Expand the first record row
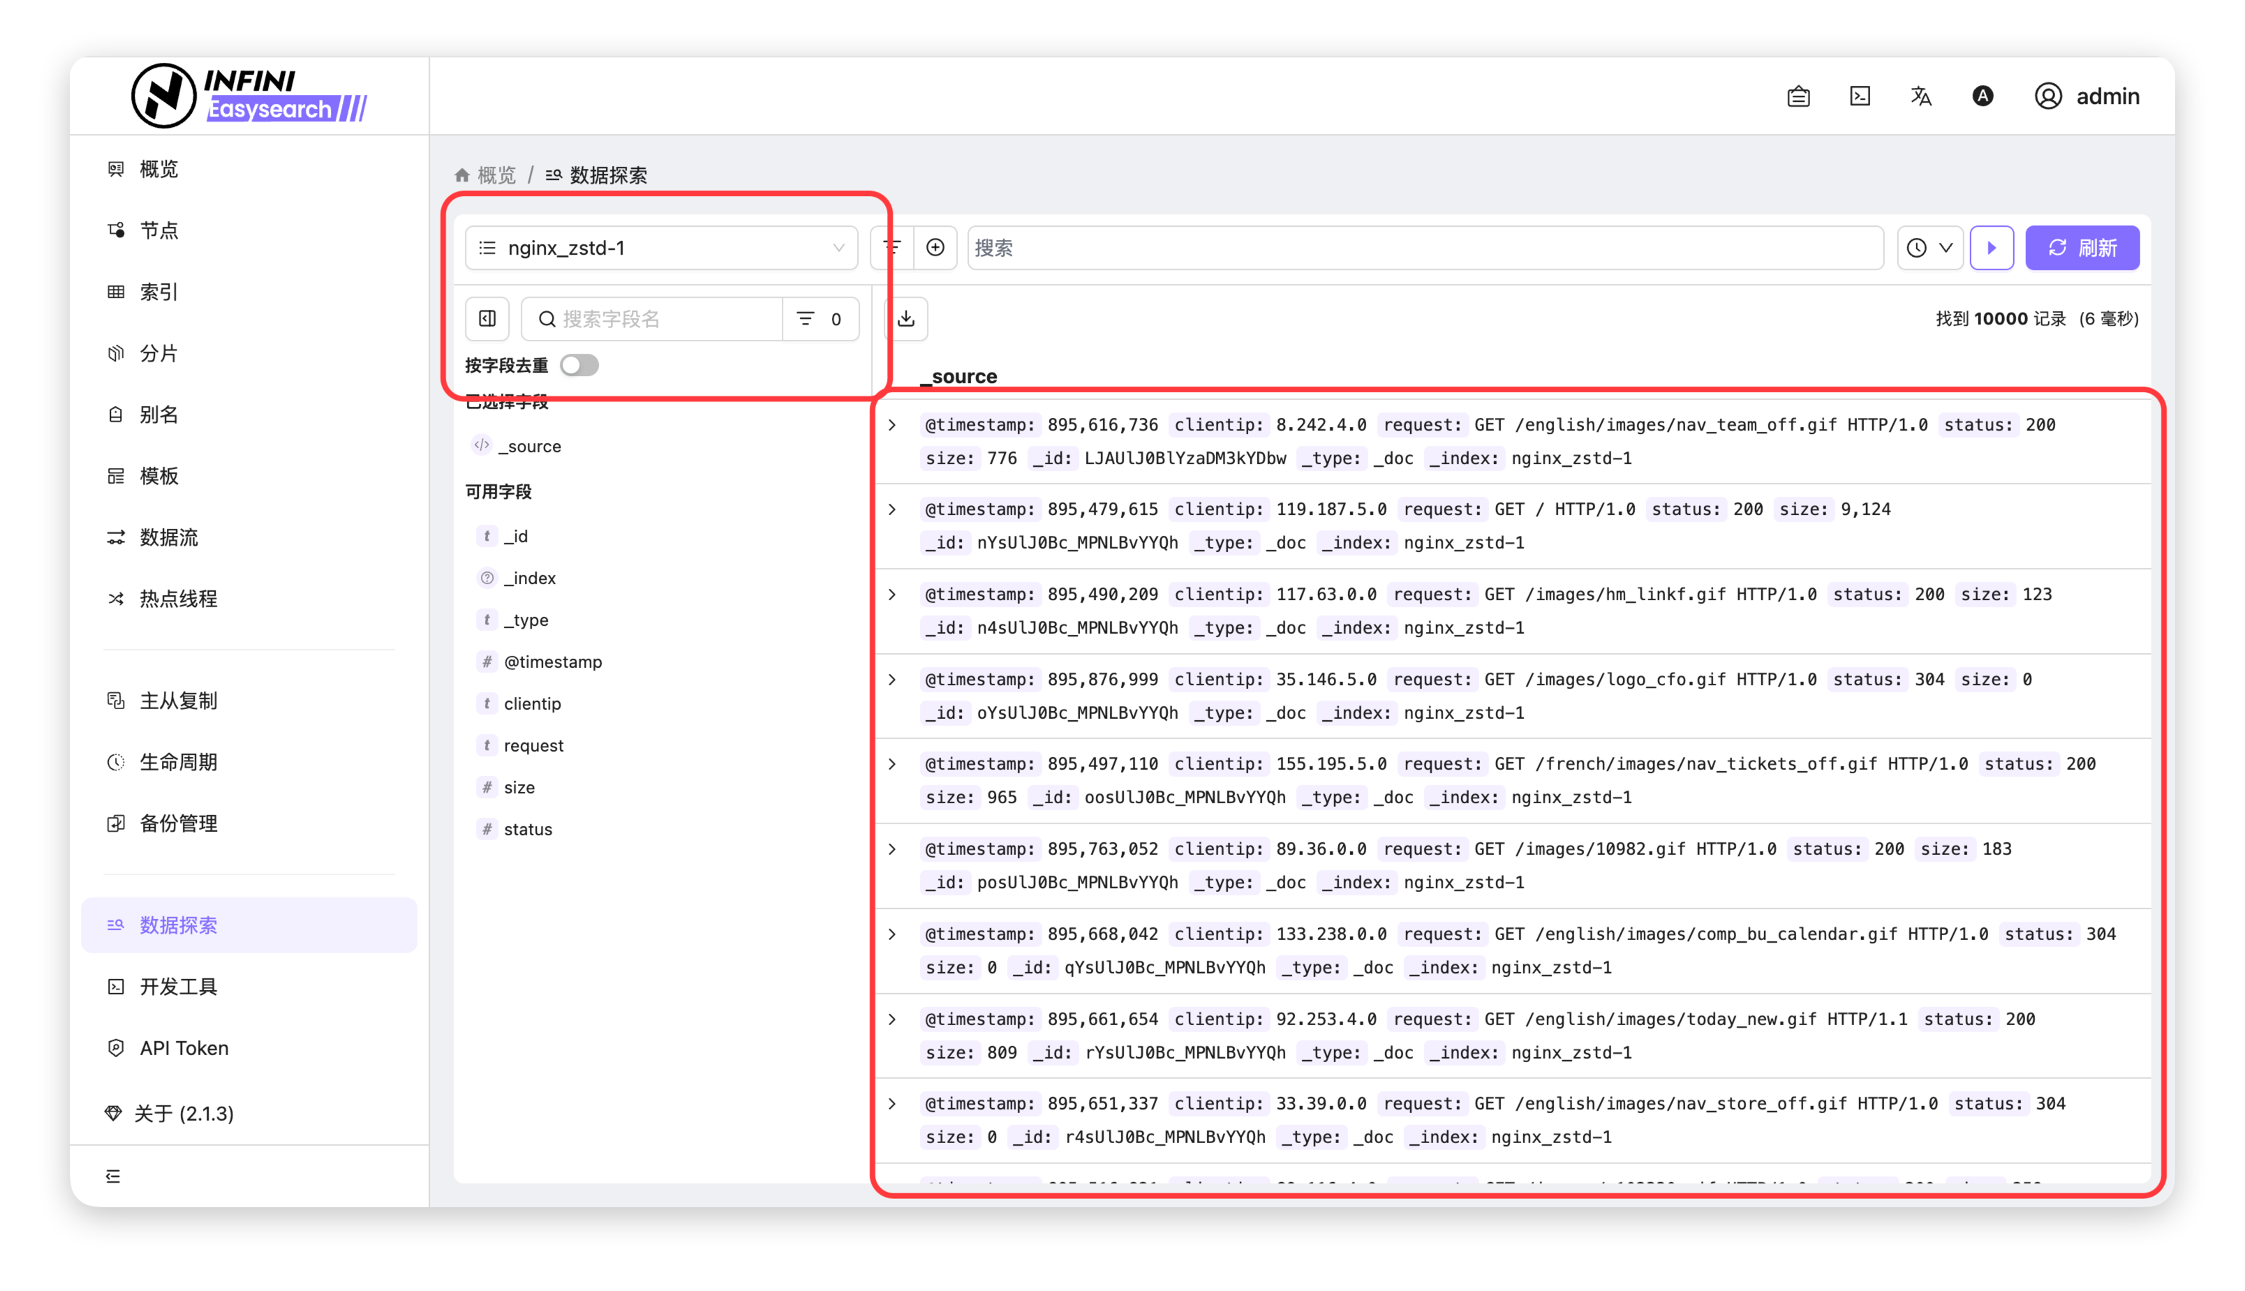 892,425
